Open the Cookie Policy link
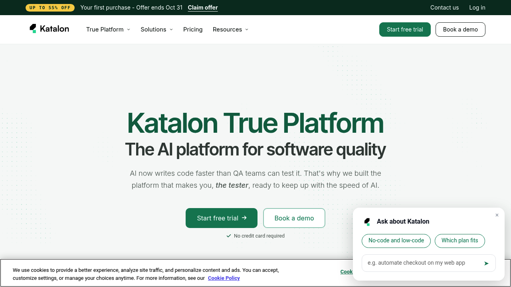Viewport: 511px width, 287px height. tap(224, 278)
